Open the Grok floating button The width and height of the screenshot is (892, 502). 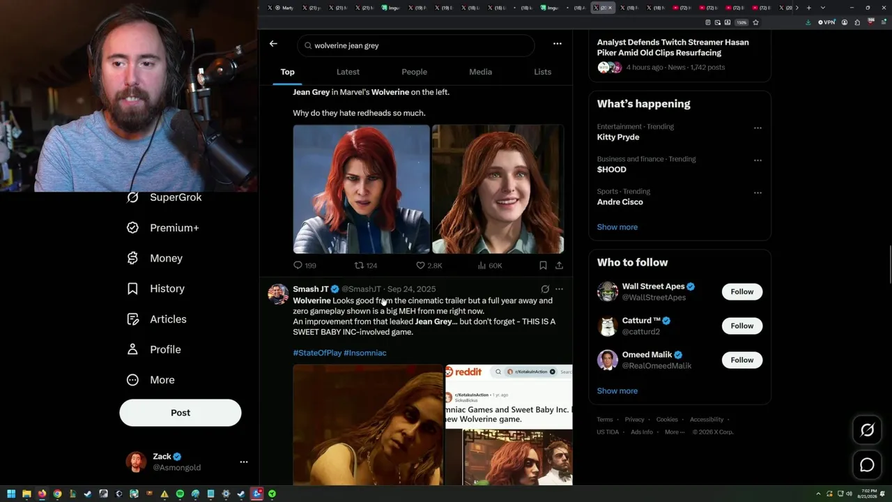[867, 430]
